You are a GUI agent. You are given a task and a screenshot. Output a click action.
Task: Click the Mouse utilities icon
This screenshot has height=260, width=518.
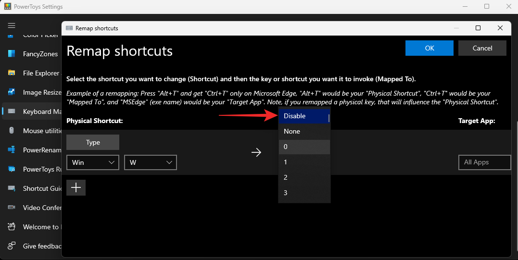click(12, 131)
